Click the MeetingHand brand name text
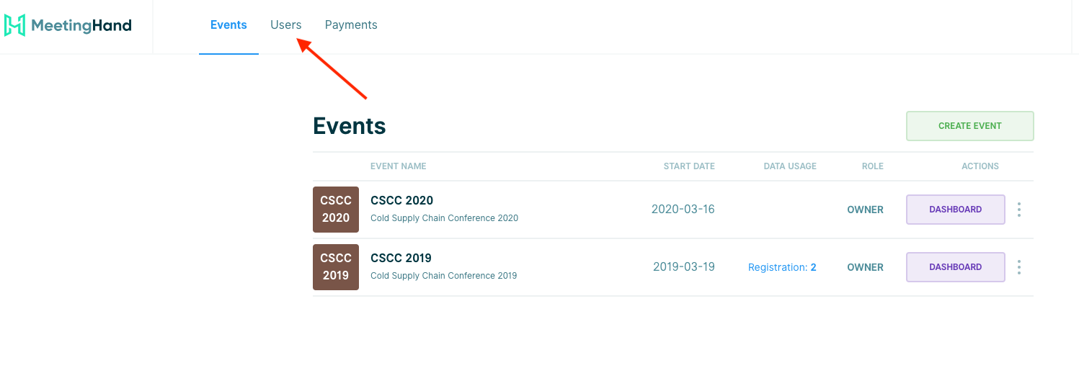Screen dimensions: 1079x368 (x=81, y=26)
